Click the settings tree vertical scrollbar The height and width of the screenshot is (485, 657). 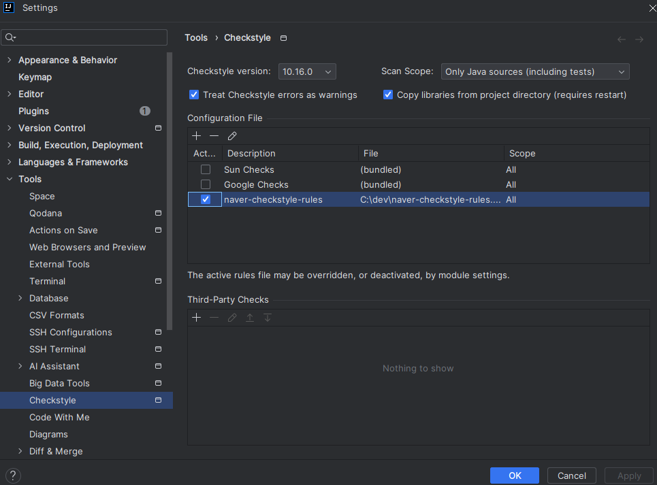coord(170,191)
